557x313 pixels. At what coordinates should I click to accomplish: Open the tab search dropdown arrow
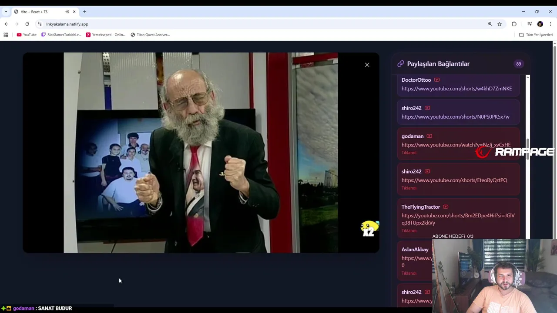tap(5, 12)
